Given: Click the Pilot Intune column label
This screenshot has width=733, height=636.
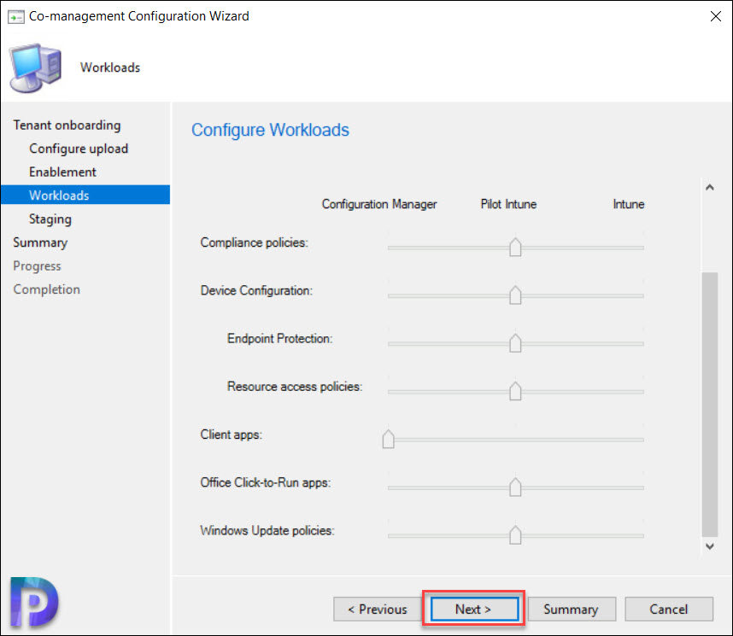Looking at the screenshot, I should point(508,204).
